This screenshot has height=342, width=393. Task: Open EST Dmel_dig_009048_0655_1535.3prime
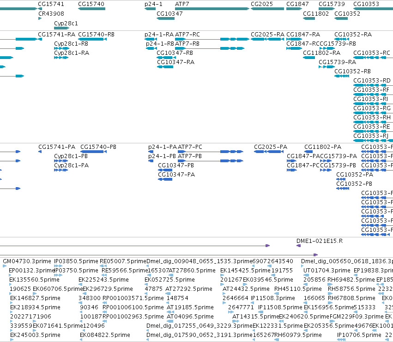(200, 261)
